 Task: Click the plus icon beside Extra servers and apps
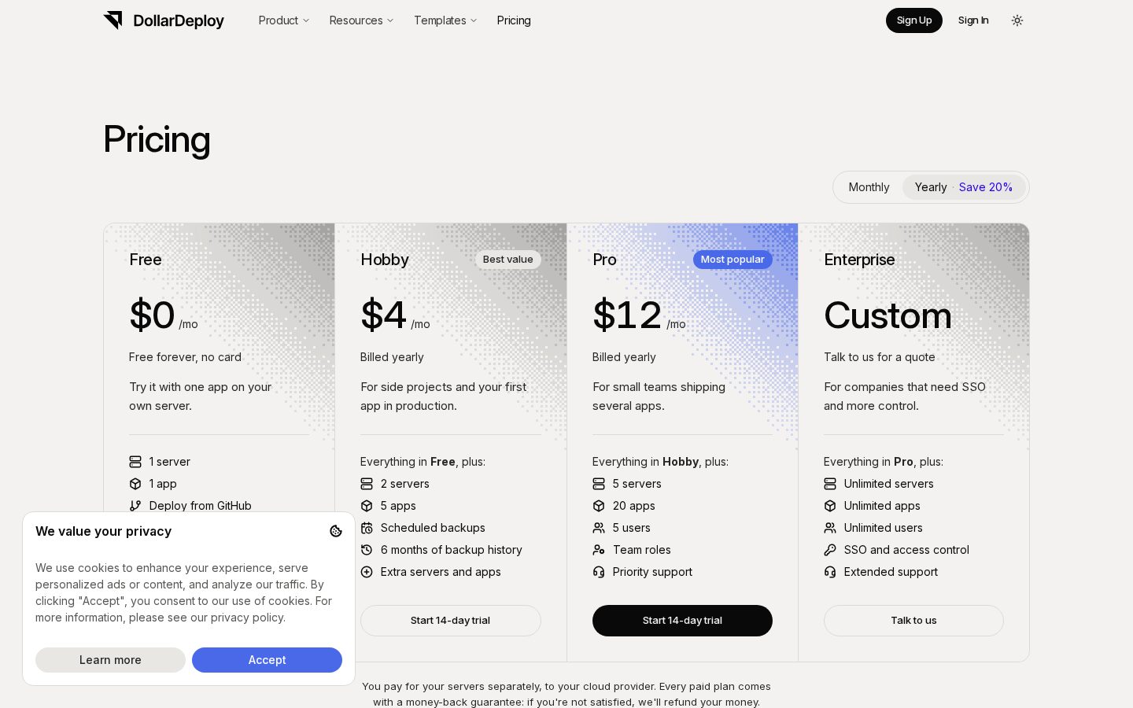[x=367, y=572]
